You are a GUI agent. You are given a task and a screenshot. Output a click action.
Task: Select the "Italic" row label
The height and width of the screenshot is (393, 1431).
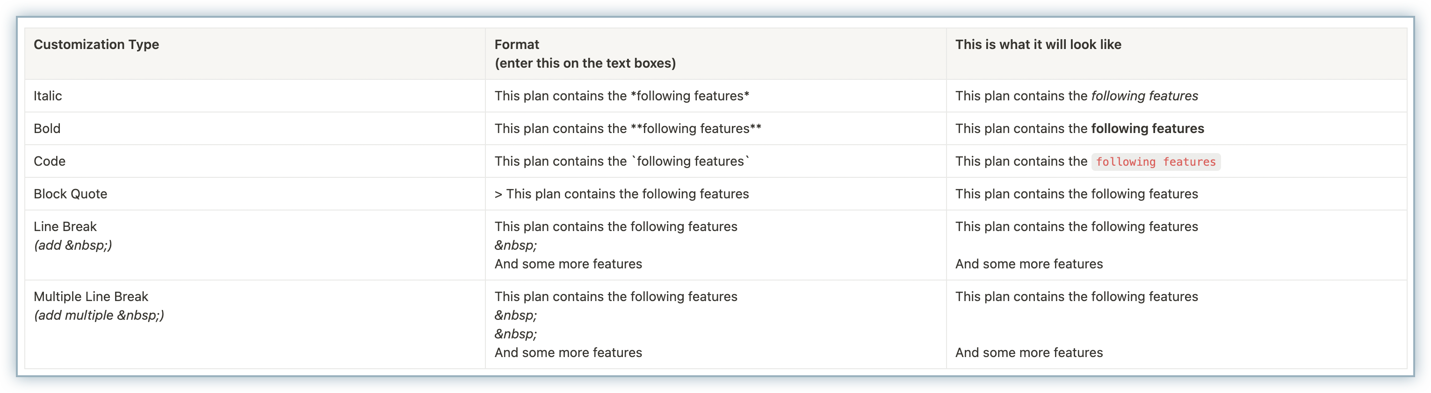pos(48,96)
